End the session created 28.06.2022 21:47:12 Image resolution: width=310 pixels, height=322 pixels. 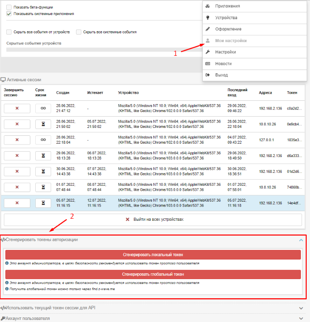click(x=17, y=108)
